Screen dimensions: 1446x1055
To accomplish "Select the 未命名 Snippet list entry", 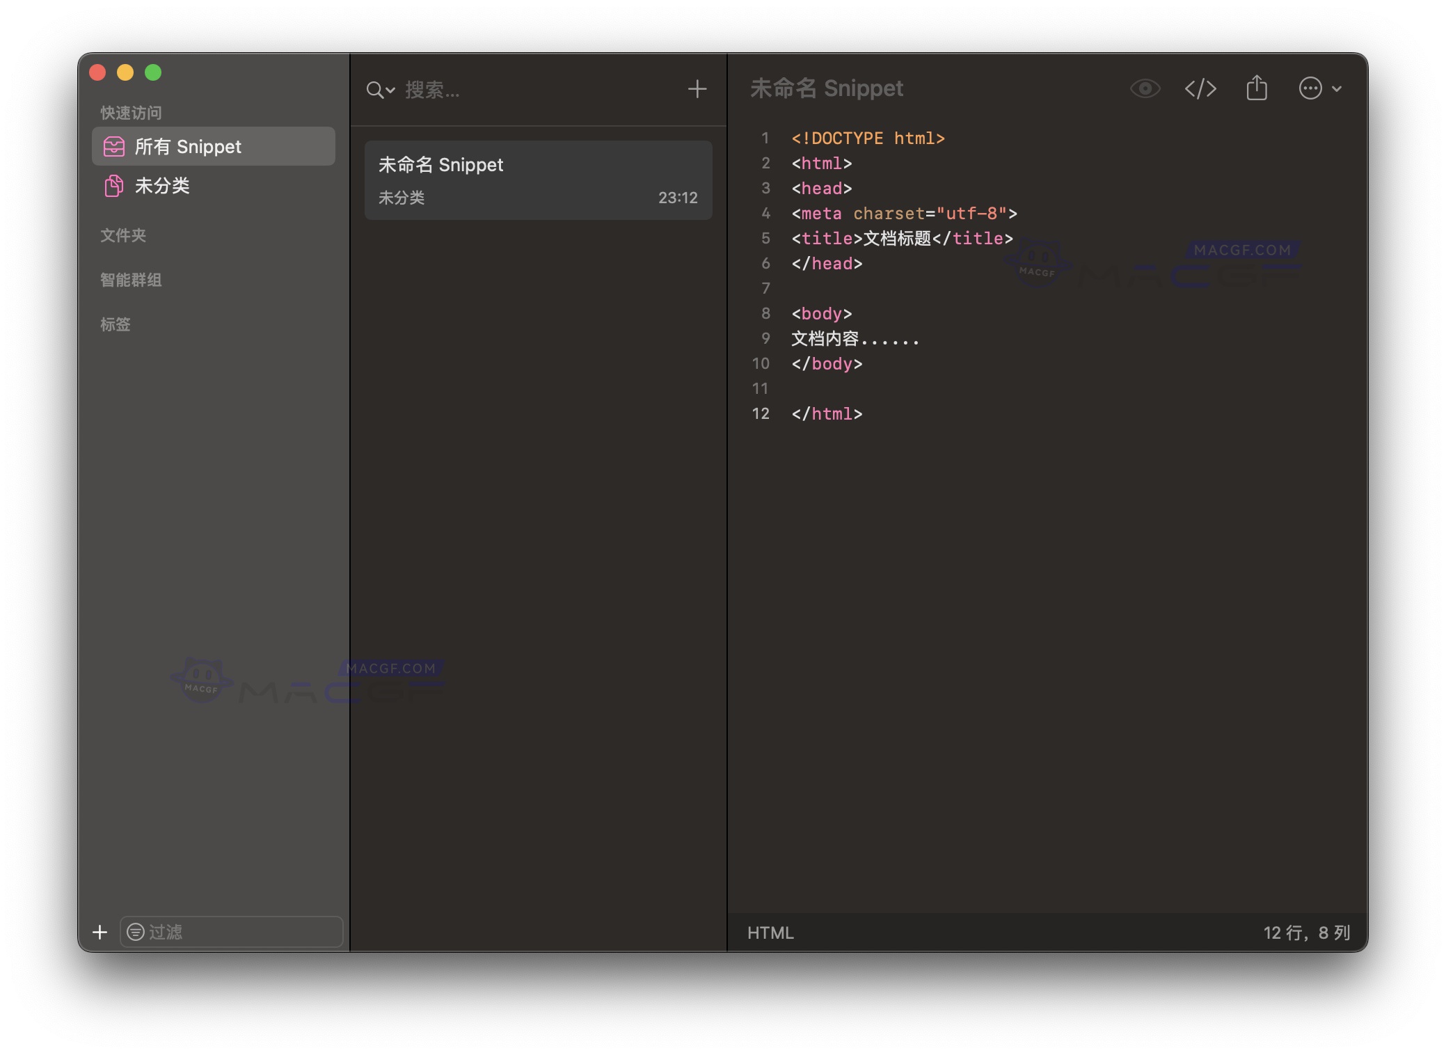I will point(537,180).
